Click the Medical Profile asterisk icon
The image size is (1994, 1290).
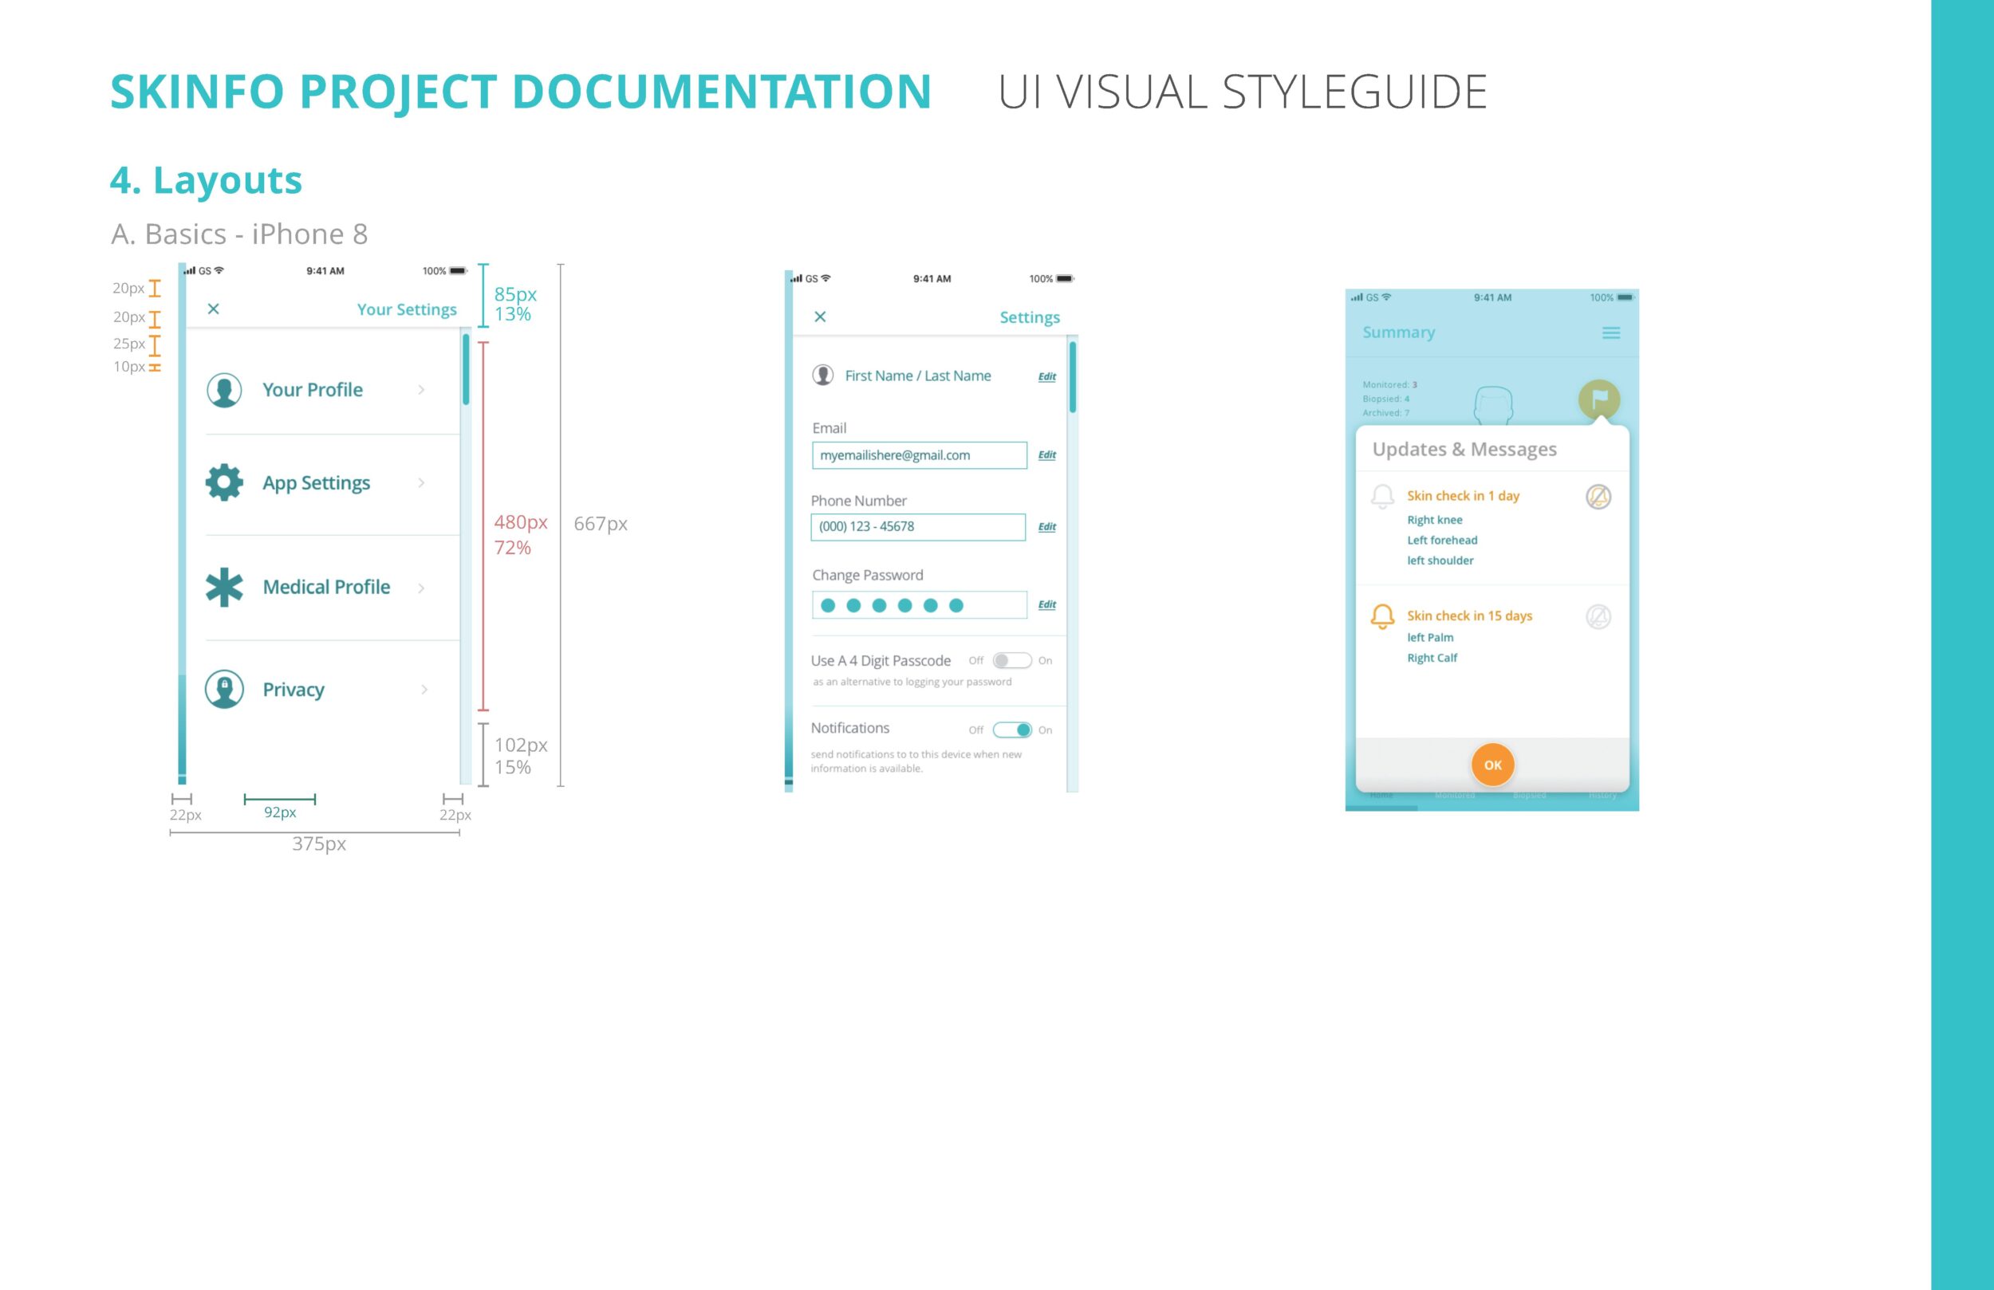[225, 588]
